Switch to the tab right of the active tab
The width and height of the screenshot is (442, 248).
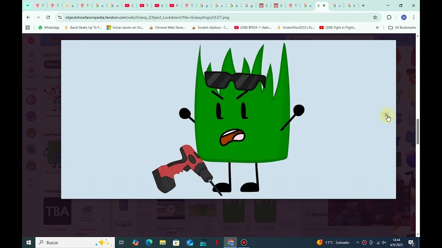pos(337,6)
